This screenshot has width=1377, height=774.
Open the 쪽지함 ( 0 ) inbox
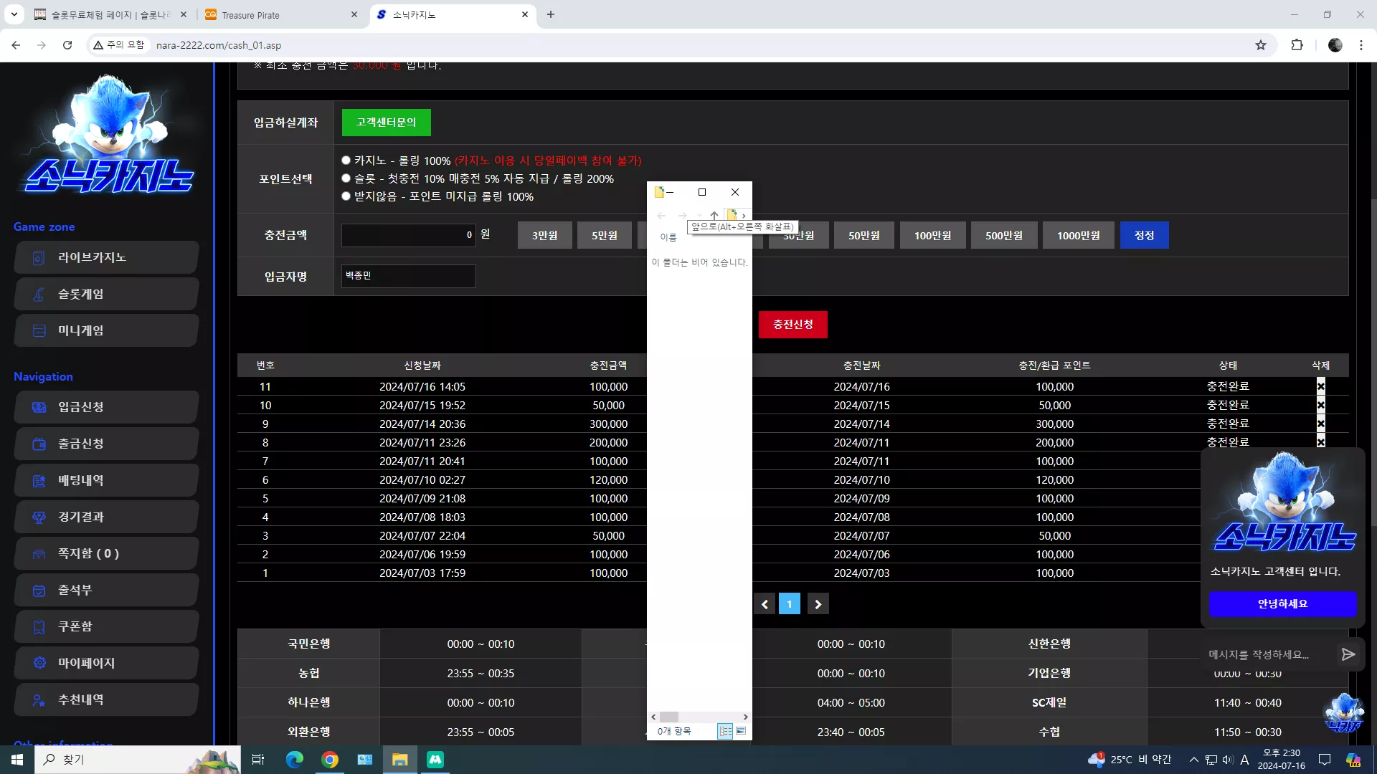coord(106,553)
